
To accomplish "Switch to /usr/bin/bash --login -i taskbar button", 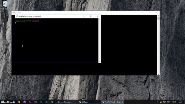I will coord(113,102).
